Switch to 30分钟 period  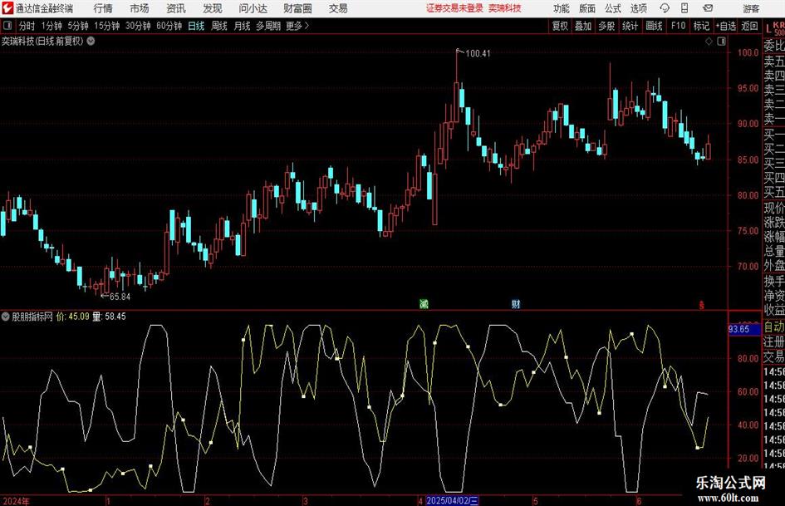click(138, 26)
